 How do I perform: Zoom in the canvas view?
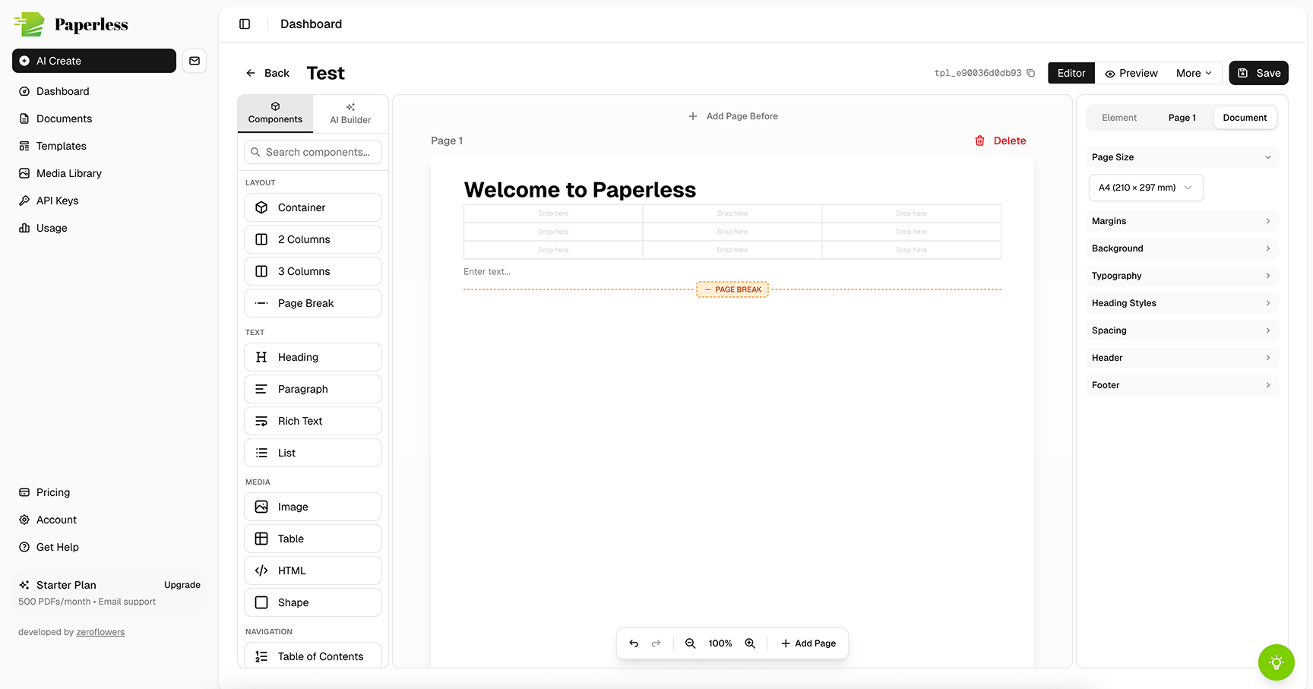tap(750, 643)
